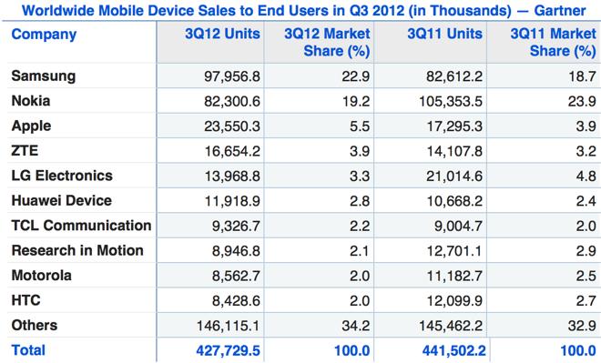
Task: Click the Research in Motion cell
Action: click(77, 250)
